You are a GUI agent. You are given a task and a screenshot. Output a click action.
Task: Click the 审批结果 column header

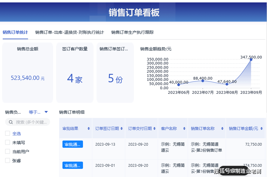(76, 128)
